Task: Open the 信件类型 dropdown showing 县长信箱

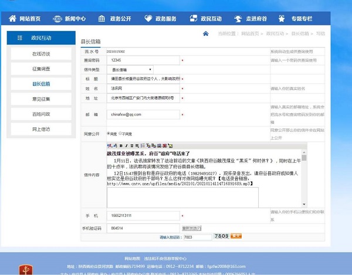Action: pos(131,69)
